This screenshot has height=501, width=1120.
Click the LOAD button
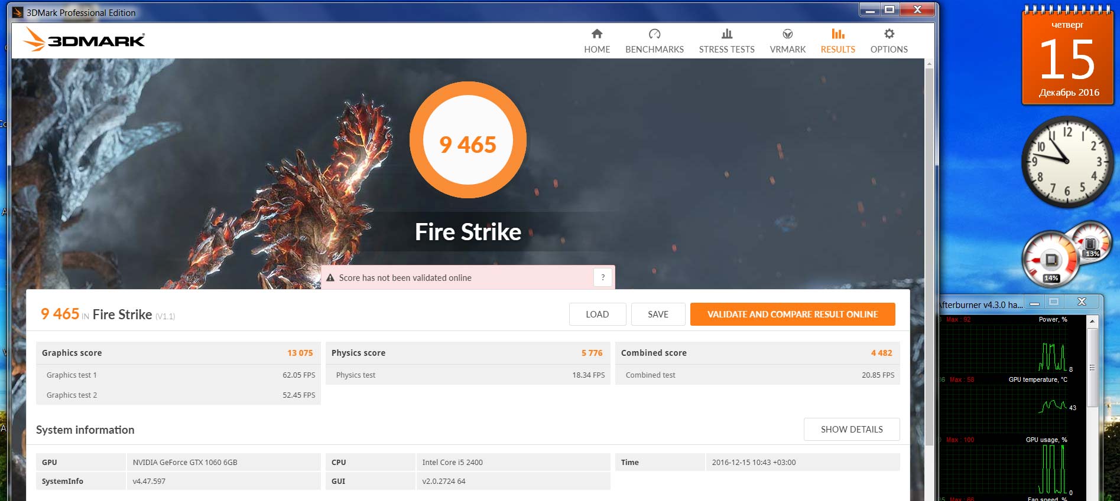pyautogui.click(x=598, y=315)
